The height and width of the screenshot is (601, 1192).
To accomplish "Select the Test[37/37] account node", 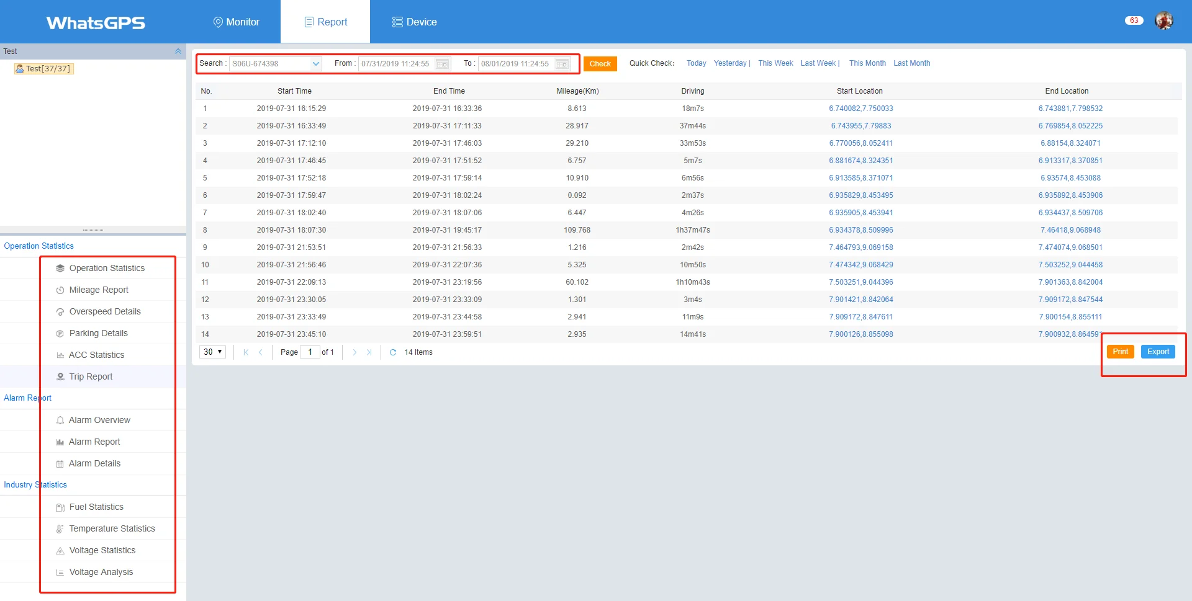I will click(44, 69).
